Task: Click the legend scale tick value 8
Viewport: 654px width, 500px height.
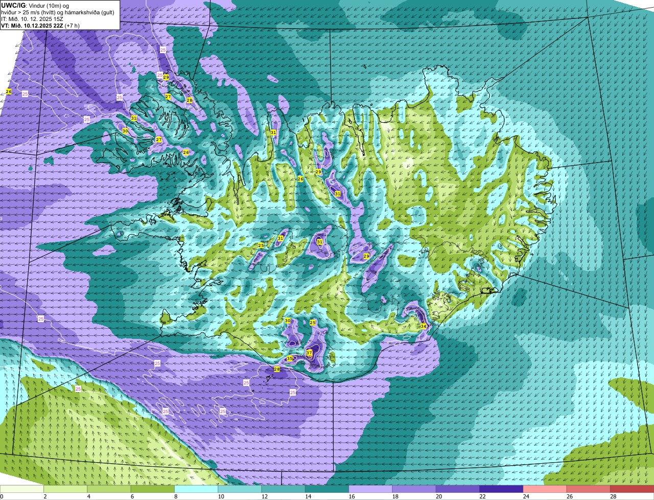Action: pyautogui.click(x=175, y=496)
